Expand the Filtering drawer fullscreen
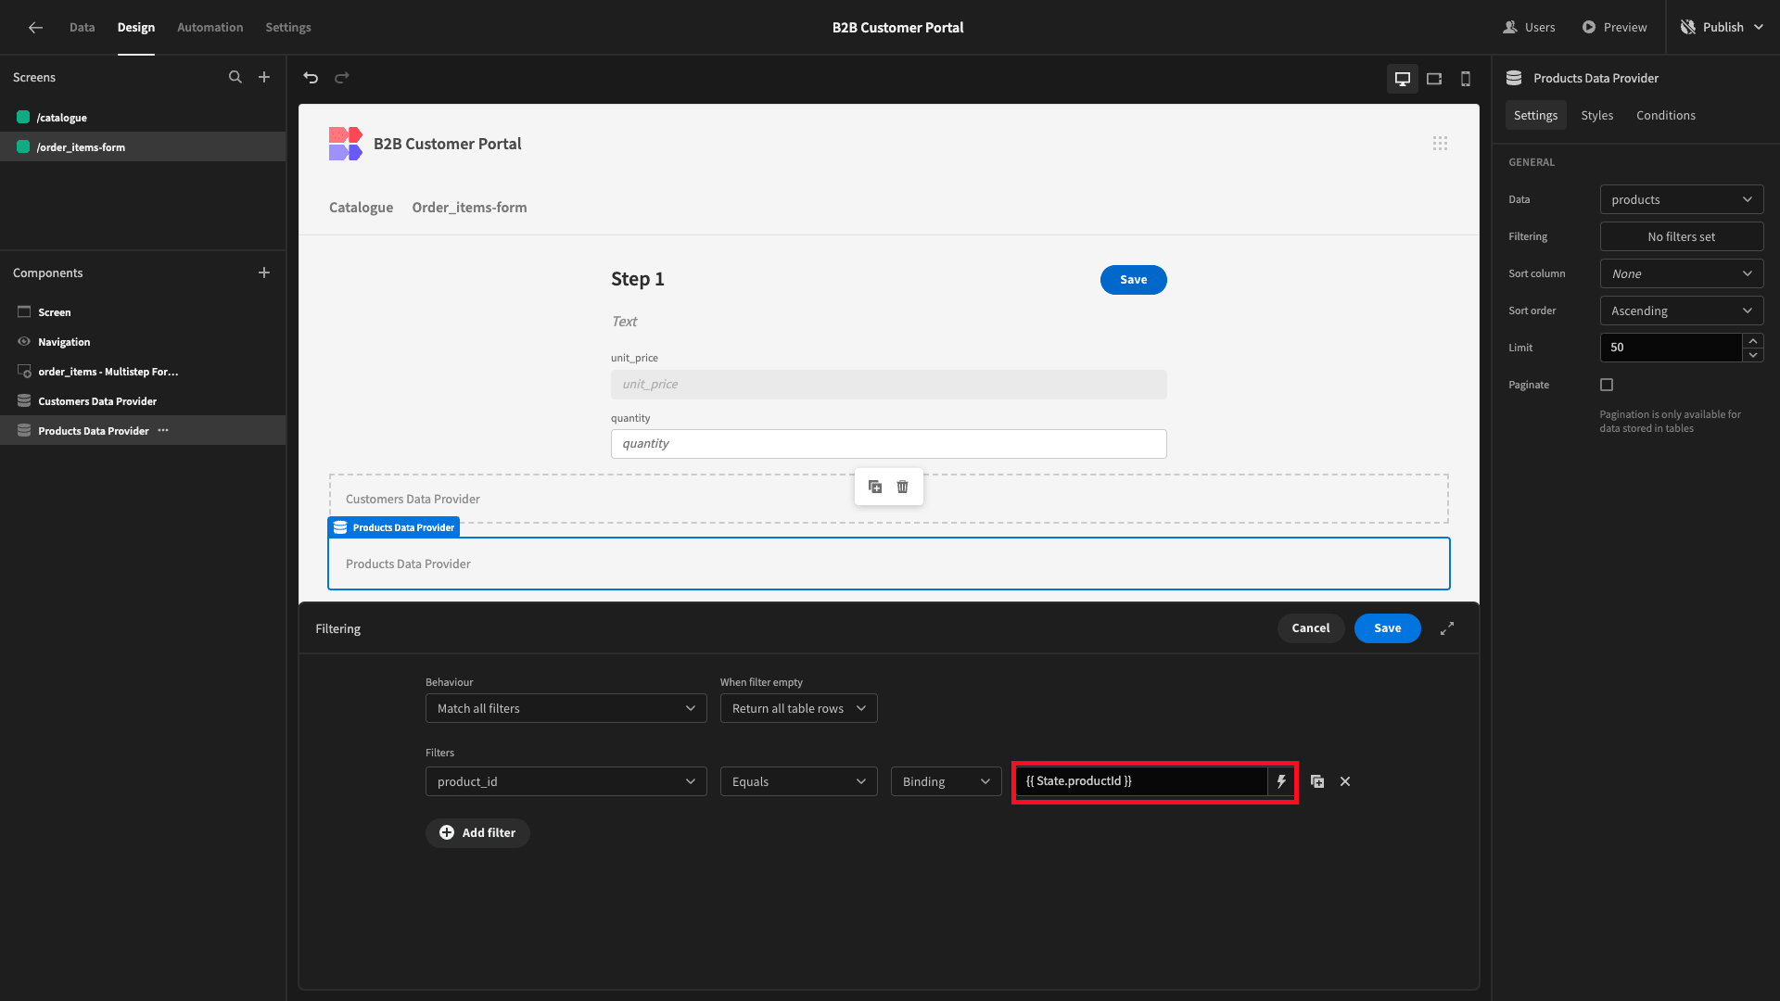This screenshot has height=1001, width=1780. click(x=1447, y=628)
